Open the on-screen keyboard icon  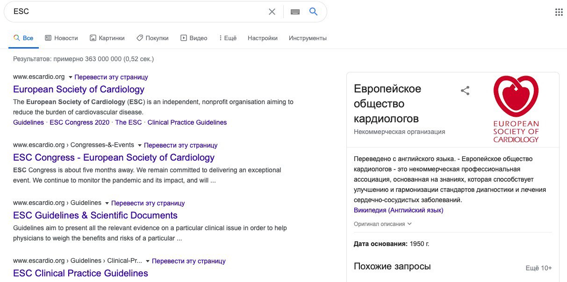(x=295, y=12)
